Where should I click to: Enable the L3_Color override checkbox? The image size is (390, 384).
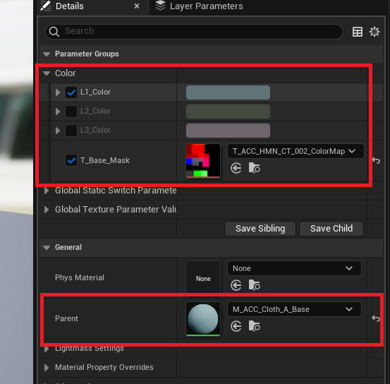(x=71, y=131)
